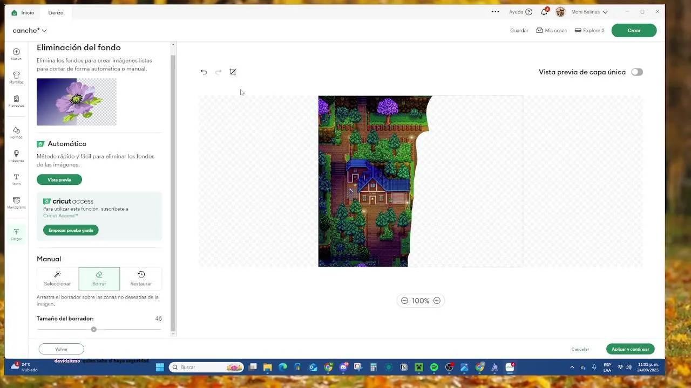This screenshot has width=691, height=388.
Task: Open the Imágenes panel
Action: click(x=16, y=156)
